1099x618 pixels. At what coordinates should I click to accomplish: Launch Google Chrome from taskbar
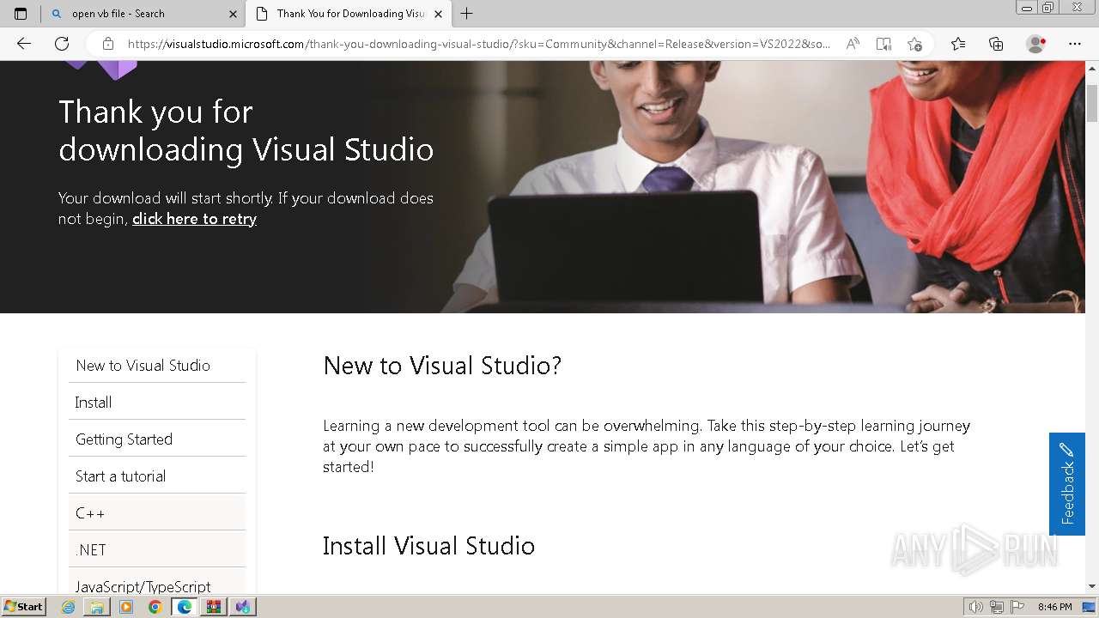click(x=155, y=607)
